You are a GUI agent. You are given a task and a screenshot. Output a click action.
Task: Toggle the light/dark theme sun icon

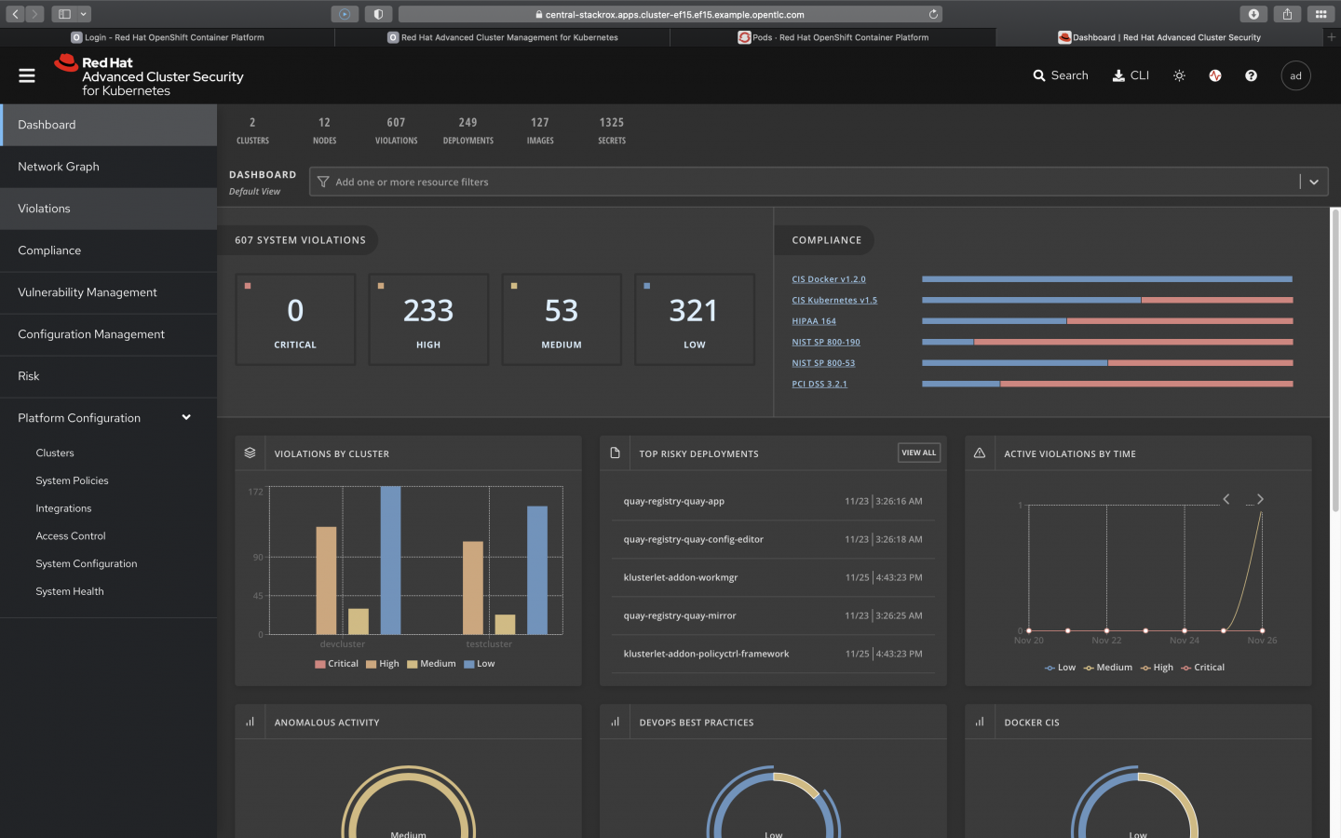pos(1179,75)
